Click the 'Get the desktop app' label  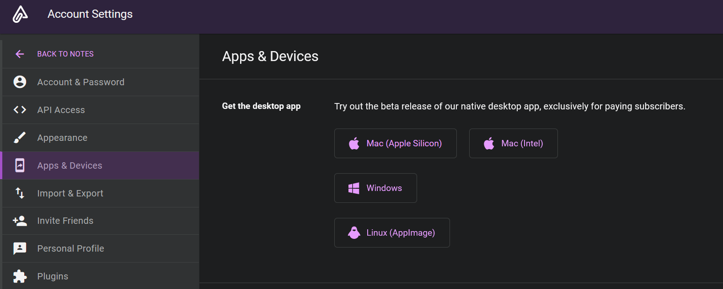[262, 106]
